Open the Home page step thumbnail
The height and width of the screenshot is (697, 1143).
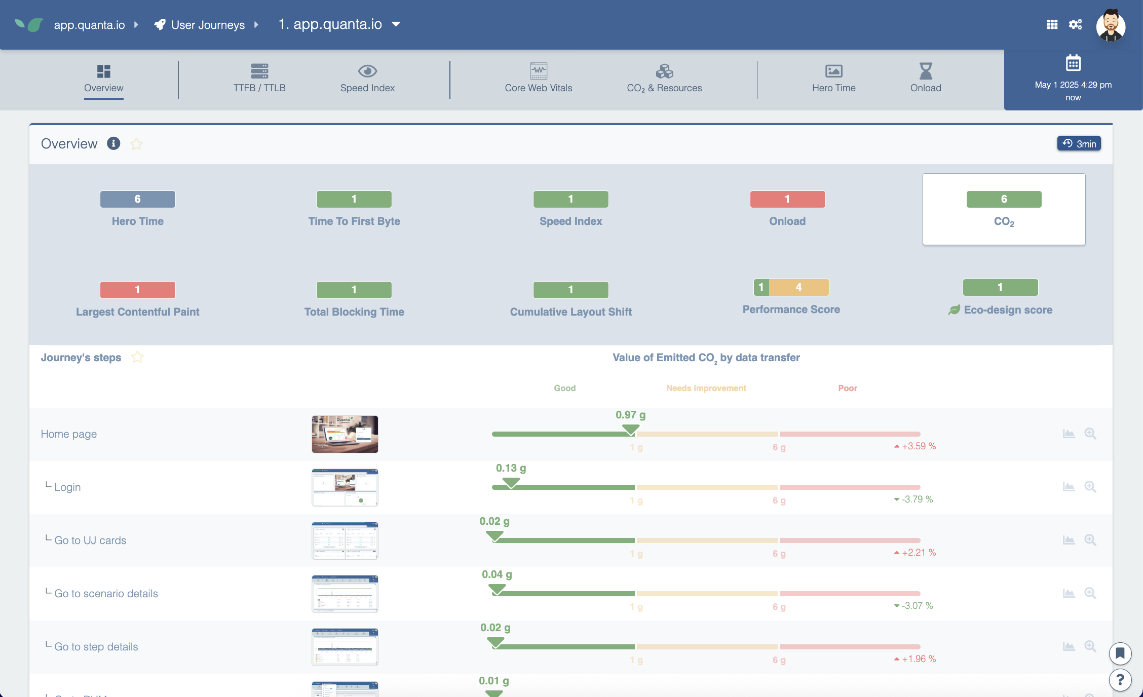[x=345, y=434]
